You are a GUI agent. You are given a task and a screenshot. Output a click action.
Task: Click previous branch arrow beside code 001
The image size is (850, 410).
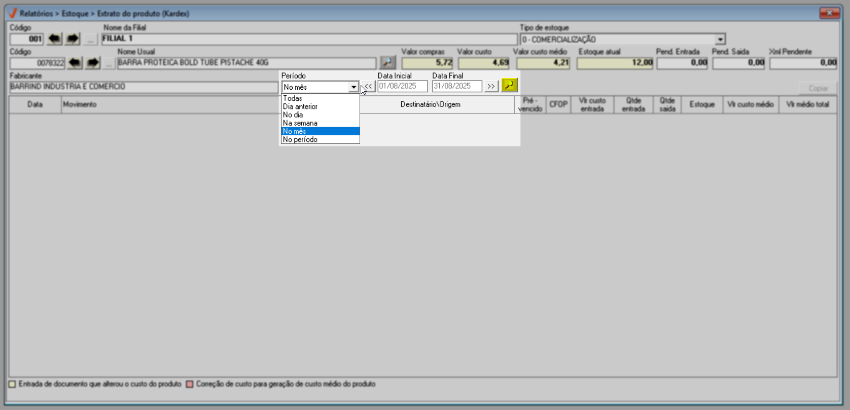[54, 39]
